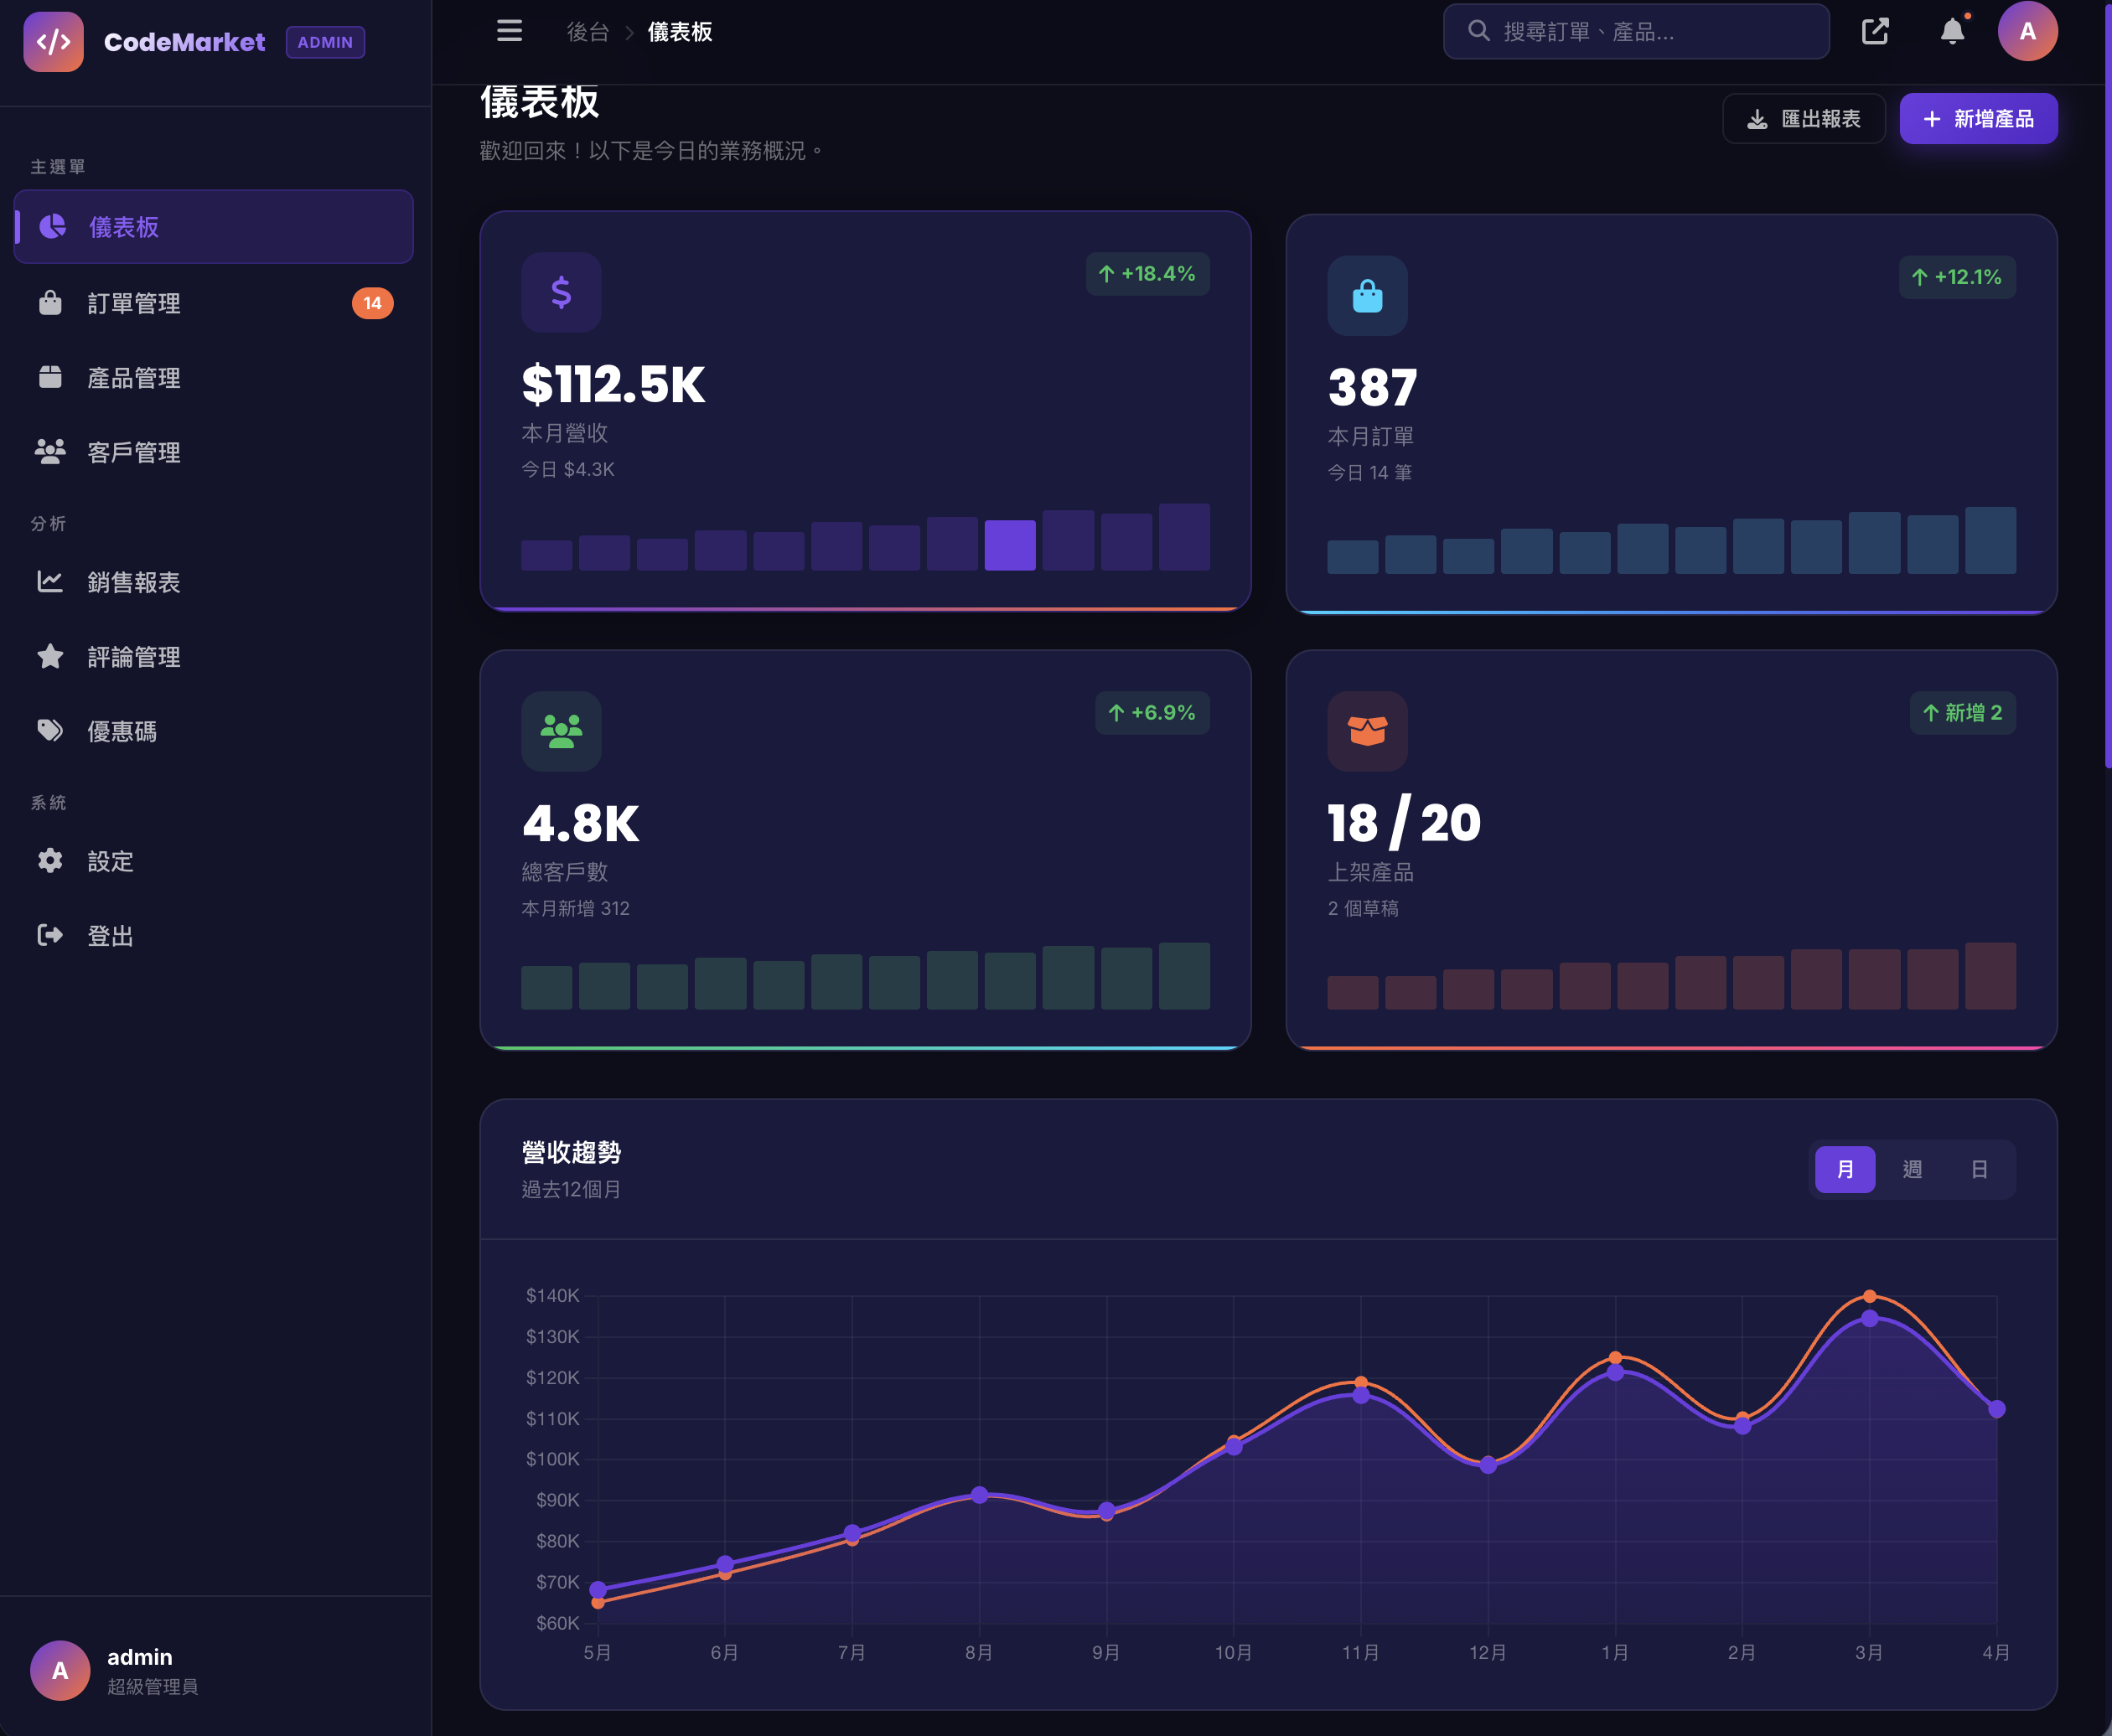The height and width of the screenshot is (1736, 2112).
Task: Switch revenue trend to 週 view
Action: 1912,1169
